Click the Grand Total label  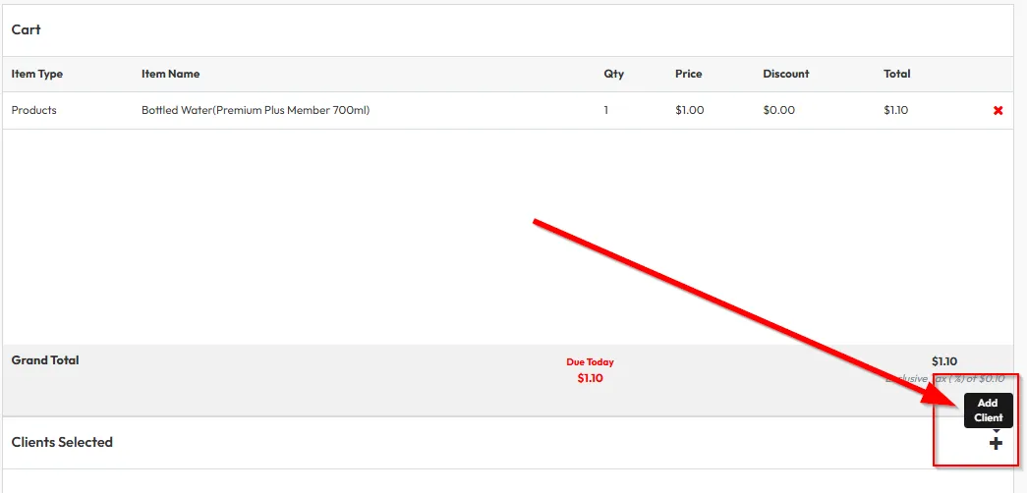[x=45, y=360]
